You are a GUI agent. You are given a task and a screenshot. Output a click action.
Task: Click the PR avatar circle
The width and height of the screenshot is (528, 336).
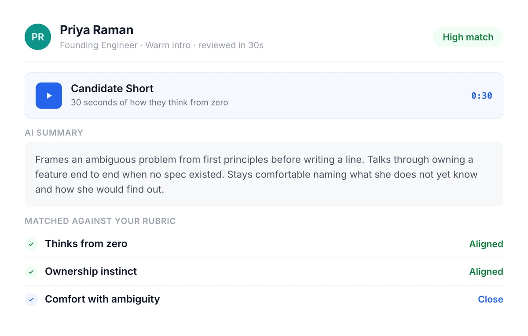tap(38, 37)
